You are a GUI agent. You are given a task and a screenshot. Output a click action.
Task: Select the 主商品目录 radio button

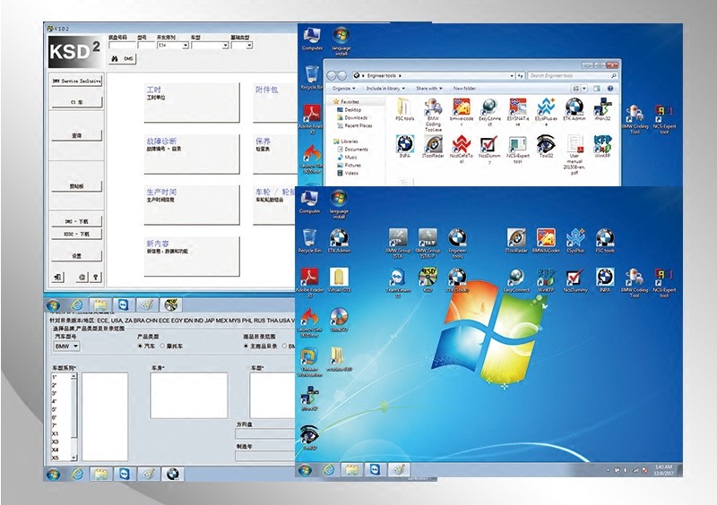[x=246, y=346]
